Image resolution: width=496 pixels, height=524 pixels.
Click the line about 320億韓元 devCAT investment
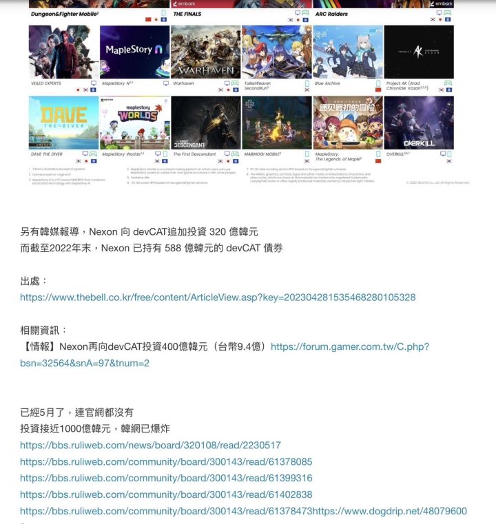pos(139,231)
